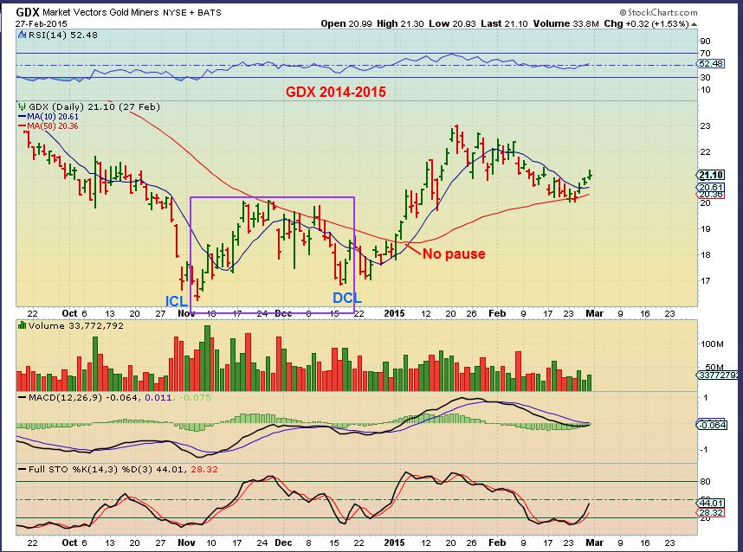The image size is (743, 552).
Task: Click the red line swatch next to MA(50)
Action: point(22,126)
